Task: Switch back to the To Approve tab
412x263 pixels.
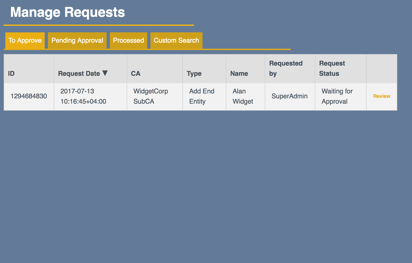Action: click(x=25, y=40)
